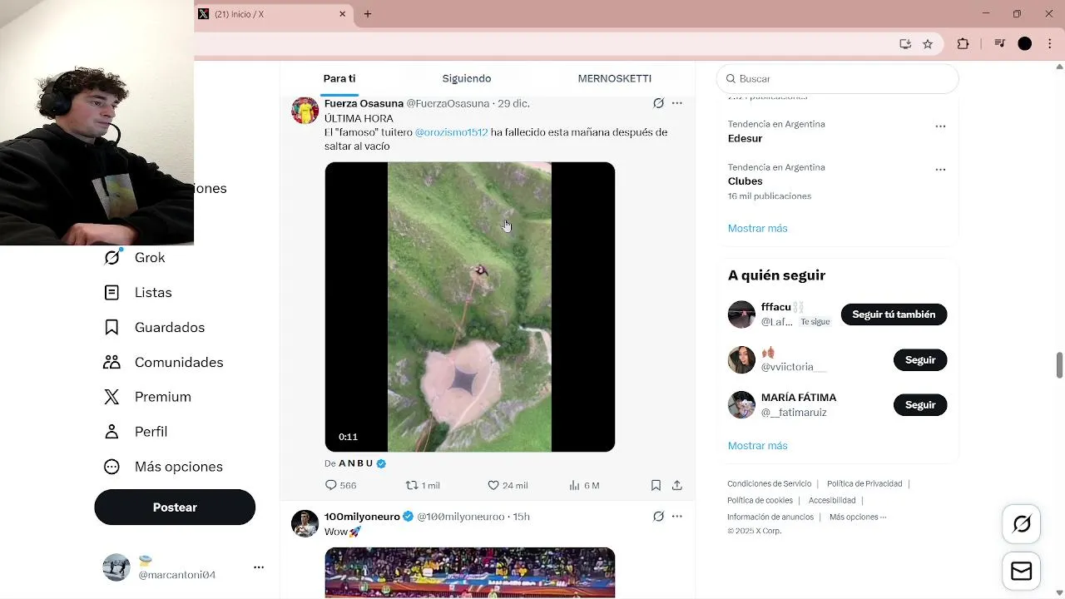
Task: Open the Comunidades people icon
Action: (111, 362)
